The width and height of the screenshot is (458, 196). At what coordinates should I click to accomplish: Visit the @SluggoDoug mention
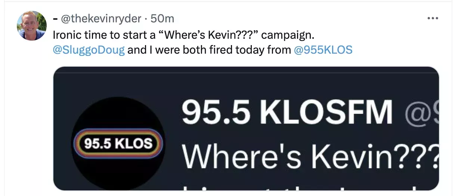point(89,50)
